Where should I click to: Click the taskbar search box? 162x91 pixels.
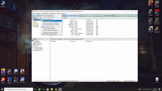(18, 89)
